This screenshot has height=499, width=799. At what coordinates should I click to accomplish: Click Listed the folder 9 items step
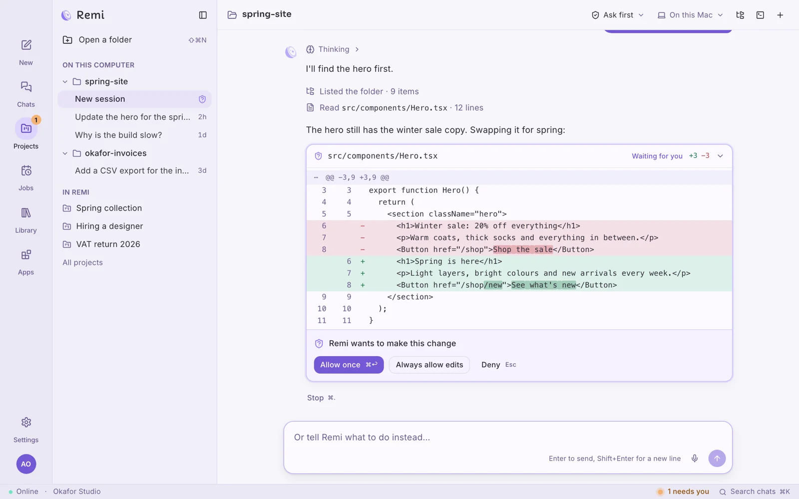tap(363, 91)
